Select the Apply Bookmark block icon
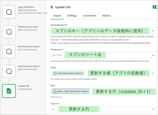The image size is (158, 115). tap(9, 12)
